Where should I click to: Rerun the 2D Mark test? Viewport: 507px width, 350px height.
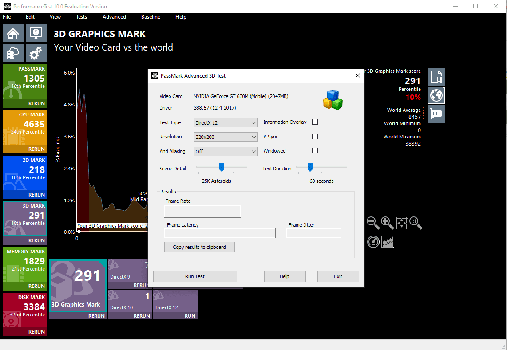[x=36, y=195]
